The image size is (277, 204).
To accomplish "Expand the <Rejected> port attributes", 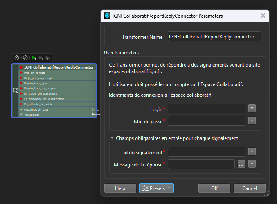I will pyautogui.click(x=21, y=115).
